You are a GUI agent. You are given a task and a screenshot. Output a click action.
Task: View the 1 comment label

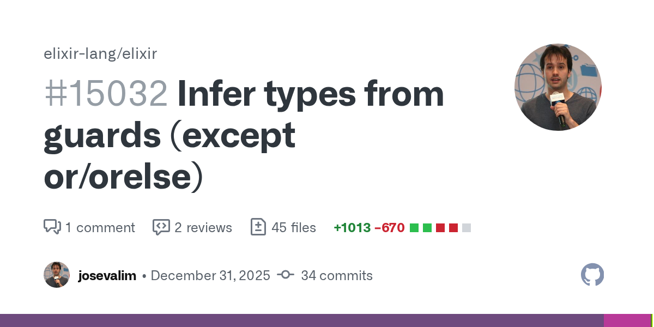pyautogui.click(x=100, y=227)
